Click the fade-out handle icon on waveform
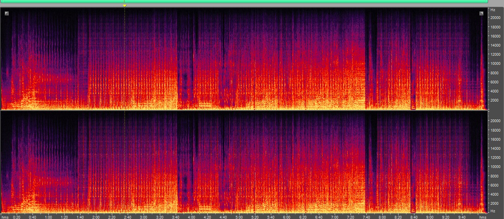This screenshot has height=219, width=504. point(481,13)
